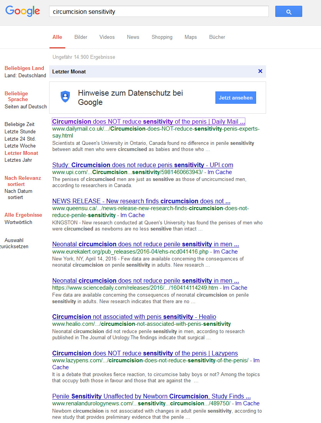Screen dimensions: 321x423
Task: Open the Bilder tab
Action: (x=81, y=37)
